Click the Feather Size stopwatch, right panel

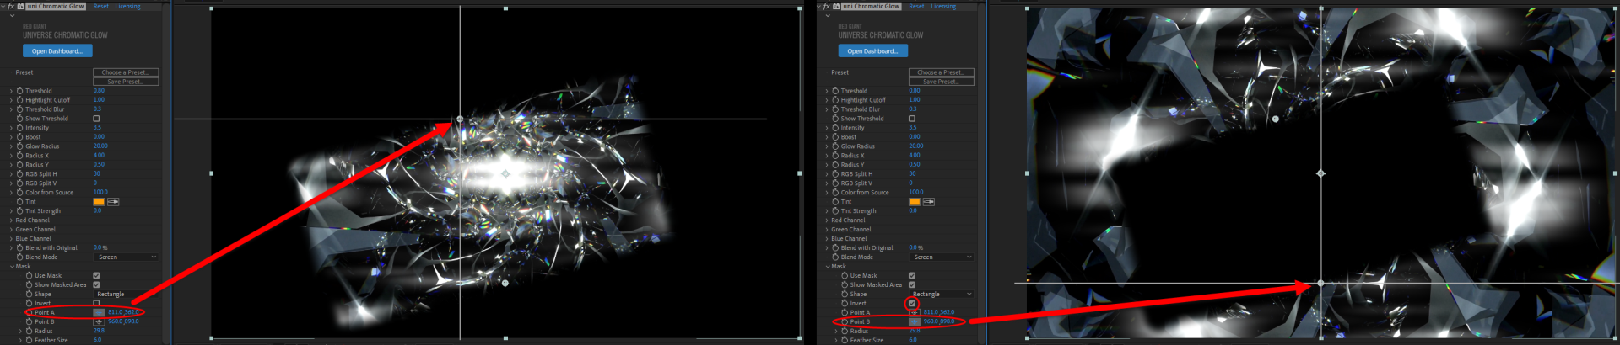(845, 340)
